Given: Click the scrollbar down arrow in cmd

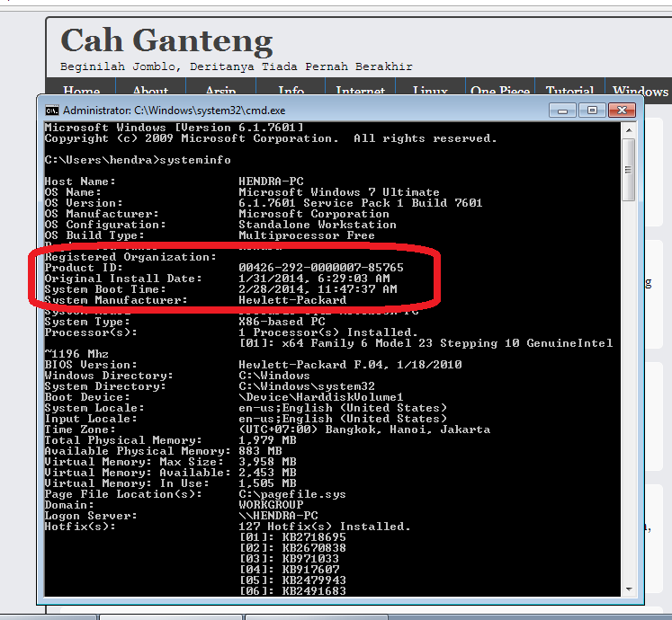Looking at the screenshot, I should 628,589.
